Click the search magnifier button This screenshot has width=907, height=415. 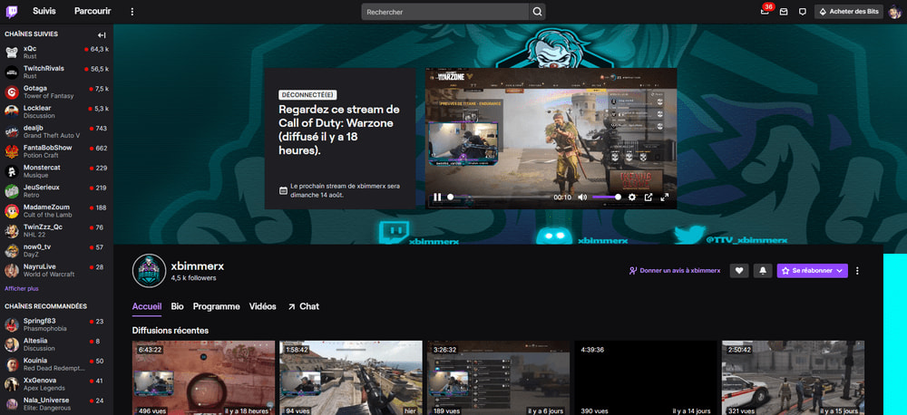[x=537, y=12]
